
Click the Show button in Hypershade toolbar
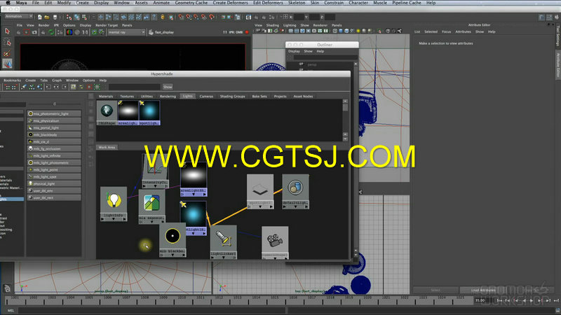[168, 87]
